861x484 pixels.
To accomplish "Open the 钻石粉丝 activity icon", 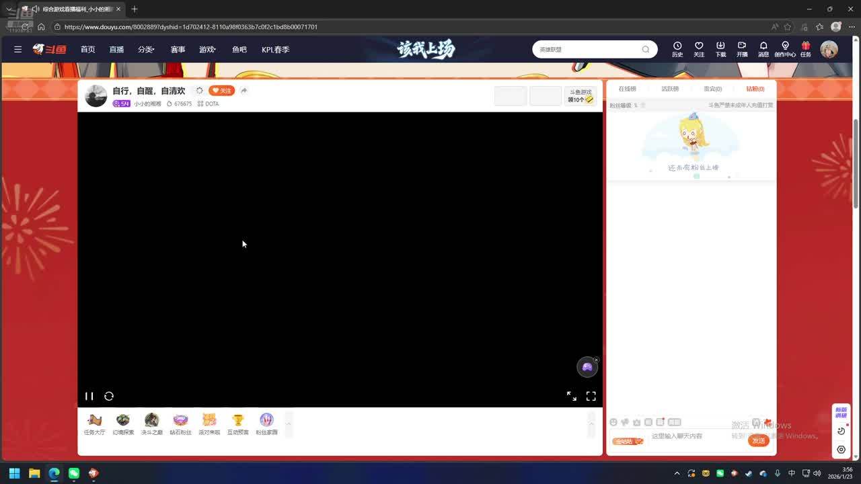I will (x=180, y=424).
